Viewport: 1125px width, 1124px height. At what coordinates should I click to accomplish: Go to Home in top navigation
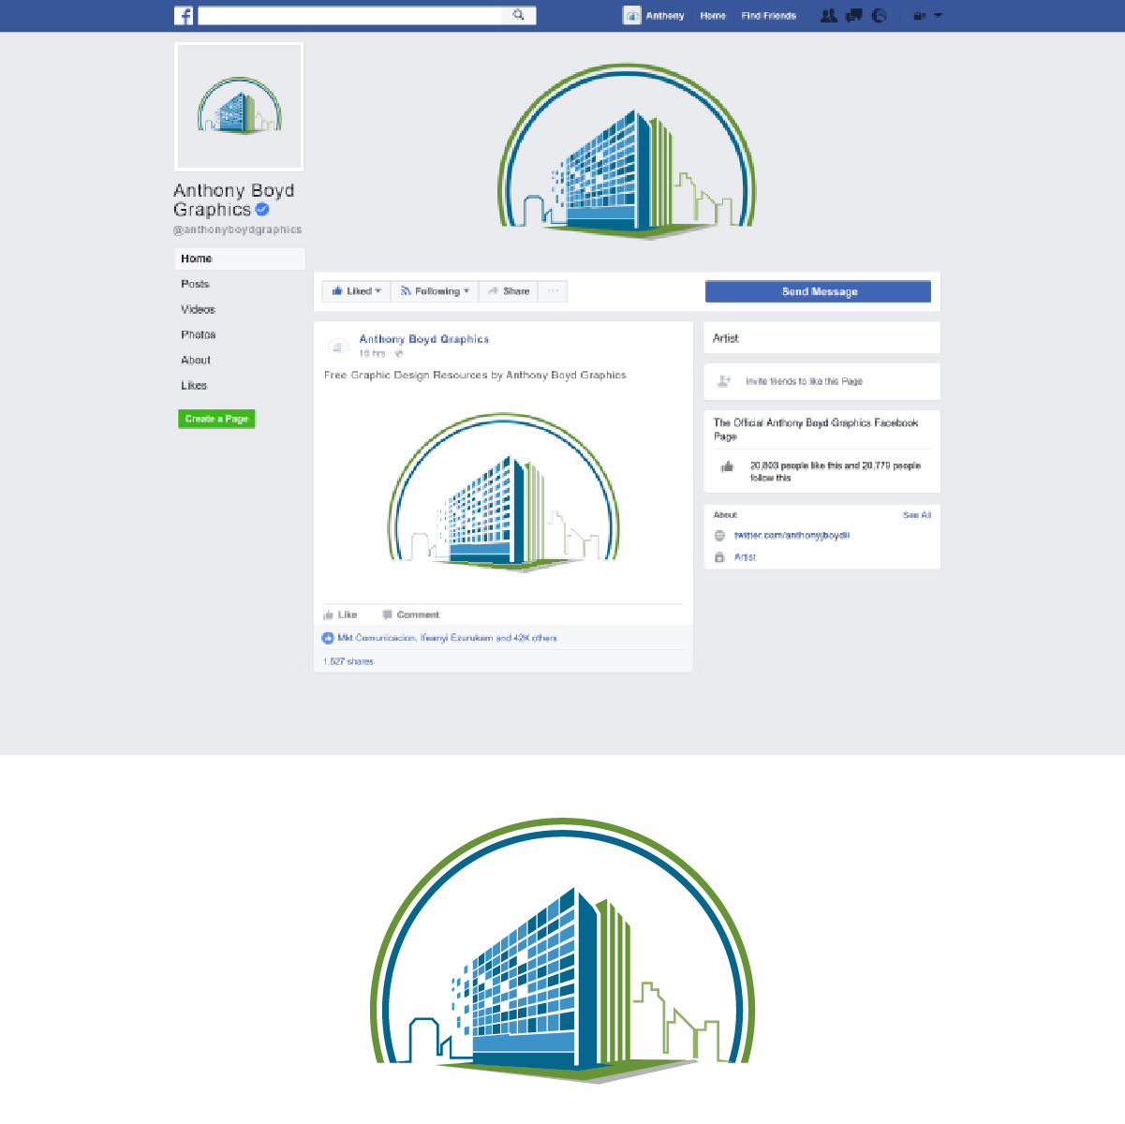(x=713, y=16)
